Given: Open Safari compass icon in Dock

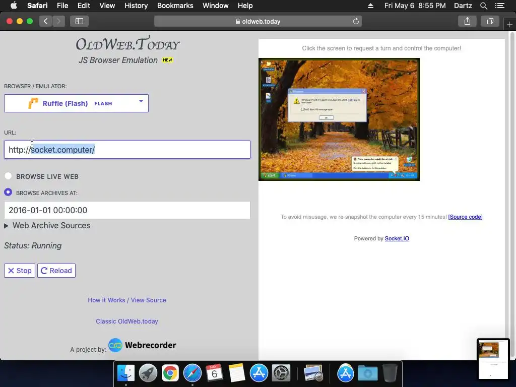Looking at the screenshot, I should click(192, 373).
